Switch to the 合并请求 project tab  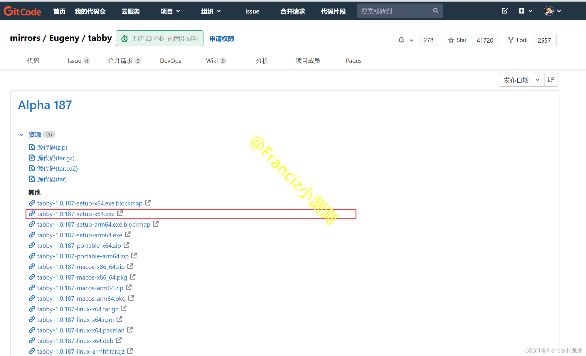click(125, 61)
